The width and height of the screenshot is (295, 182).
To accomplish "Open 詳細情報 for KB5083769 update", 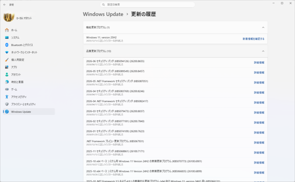I will (x=259, y=92).
